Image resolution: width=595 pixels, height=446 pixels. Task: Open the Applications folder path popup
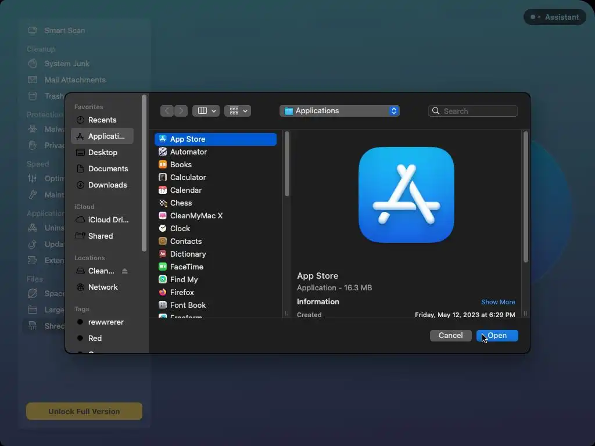(339, 111)
